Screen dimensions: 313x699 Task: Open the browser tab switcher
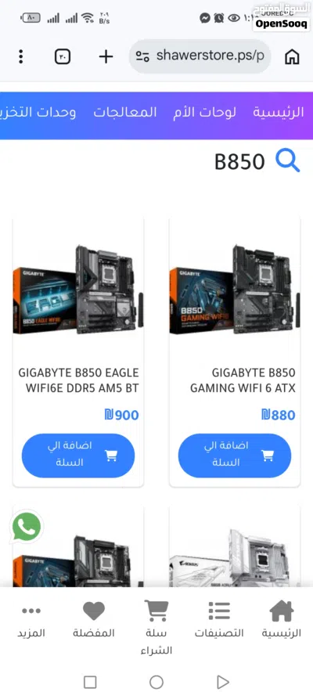[x=63, y=56]
